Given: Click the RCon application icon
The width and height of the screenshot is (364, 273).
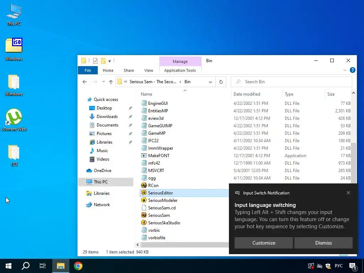Looking at the screenshot, I should pos(144,186).
